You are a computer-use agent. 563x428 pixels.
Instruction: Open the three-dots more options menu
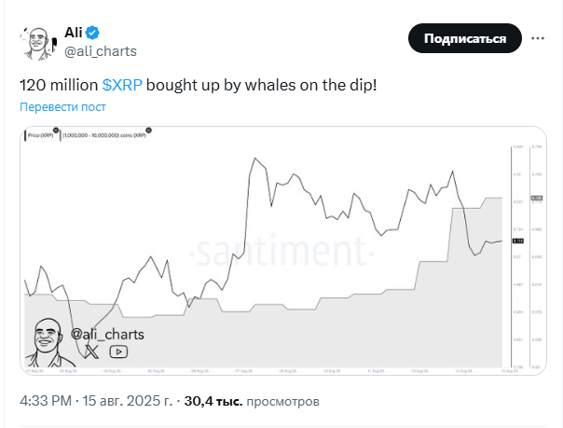[538, 38]
